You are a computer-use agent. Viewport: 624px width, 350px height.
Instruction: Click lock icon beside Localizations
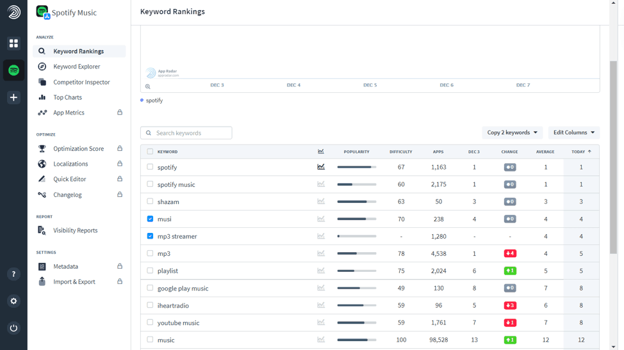tap(120, 163)
